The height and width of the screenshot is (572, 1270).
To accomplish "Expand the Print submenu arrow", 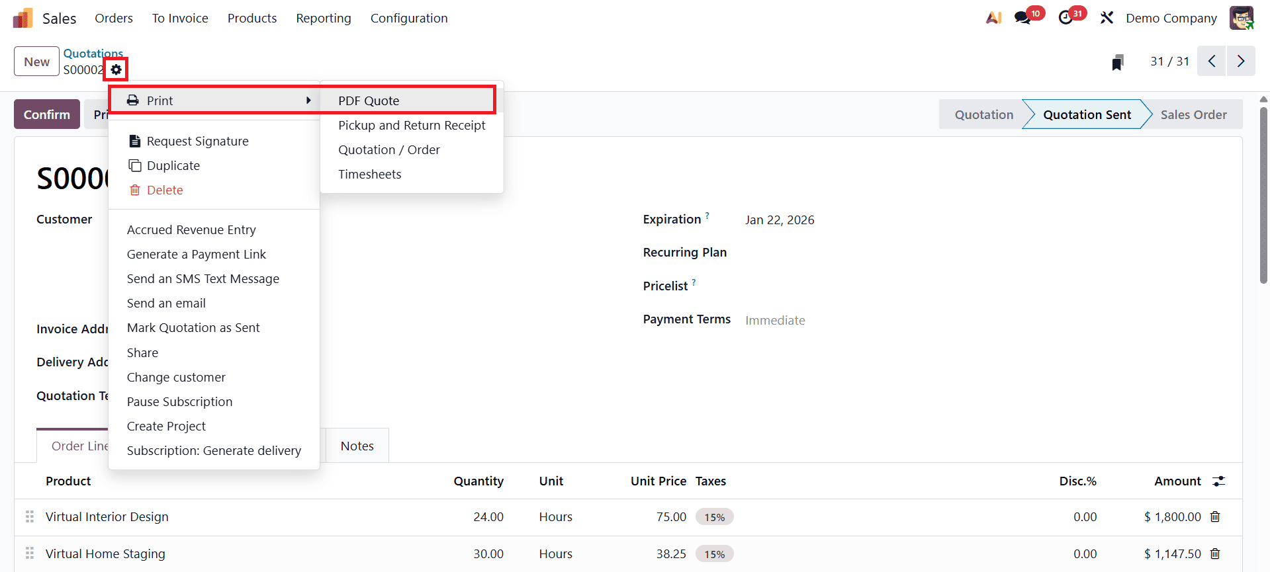I will point(308,101).
